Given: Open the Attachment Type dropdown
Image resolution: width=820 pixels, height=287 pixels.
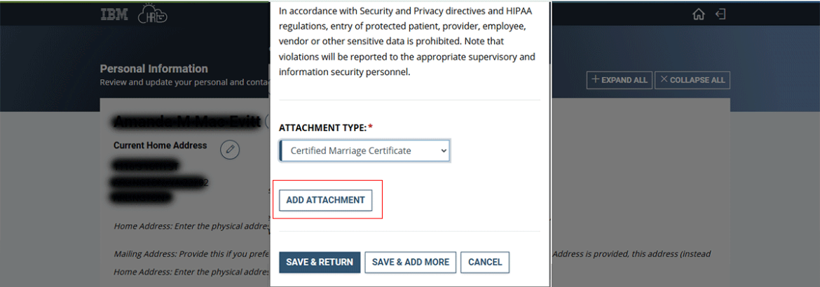Looking at the screenshot, I should click(x=364, y=150).
